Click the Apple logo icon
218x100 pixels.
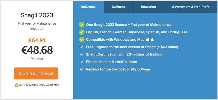[x=152, y=40]
